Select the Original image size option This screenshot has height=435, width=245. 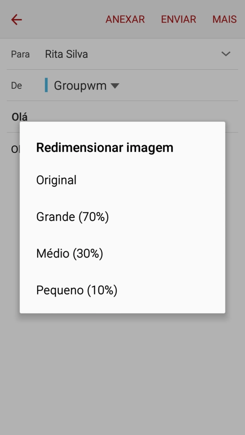pyautogui.click(x=56, y=180)
